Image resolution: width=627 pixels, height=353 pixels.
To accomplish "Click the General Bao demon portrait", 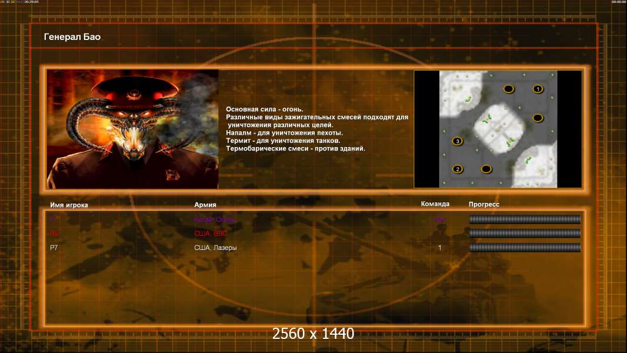I will [133, 129].
